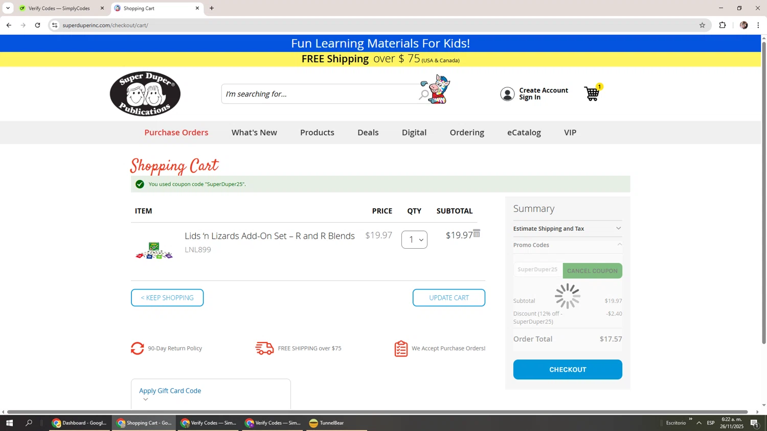Click the user account avatar icon
Image resolution: width=767 pixels, height=431 pixels.
tap(507, 94)
